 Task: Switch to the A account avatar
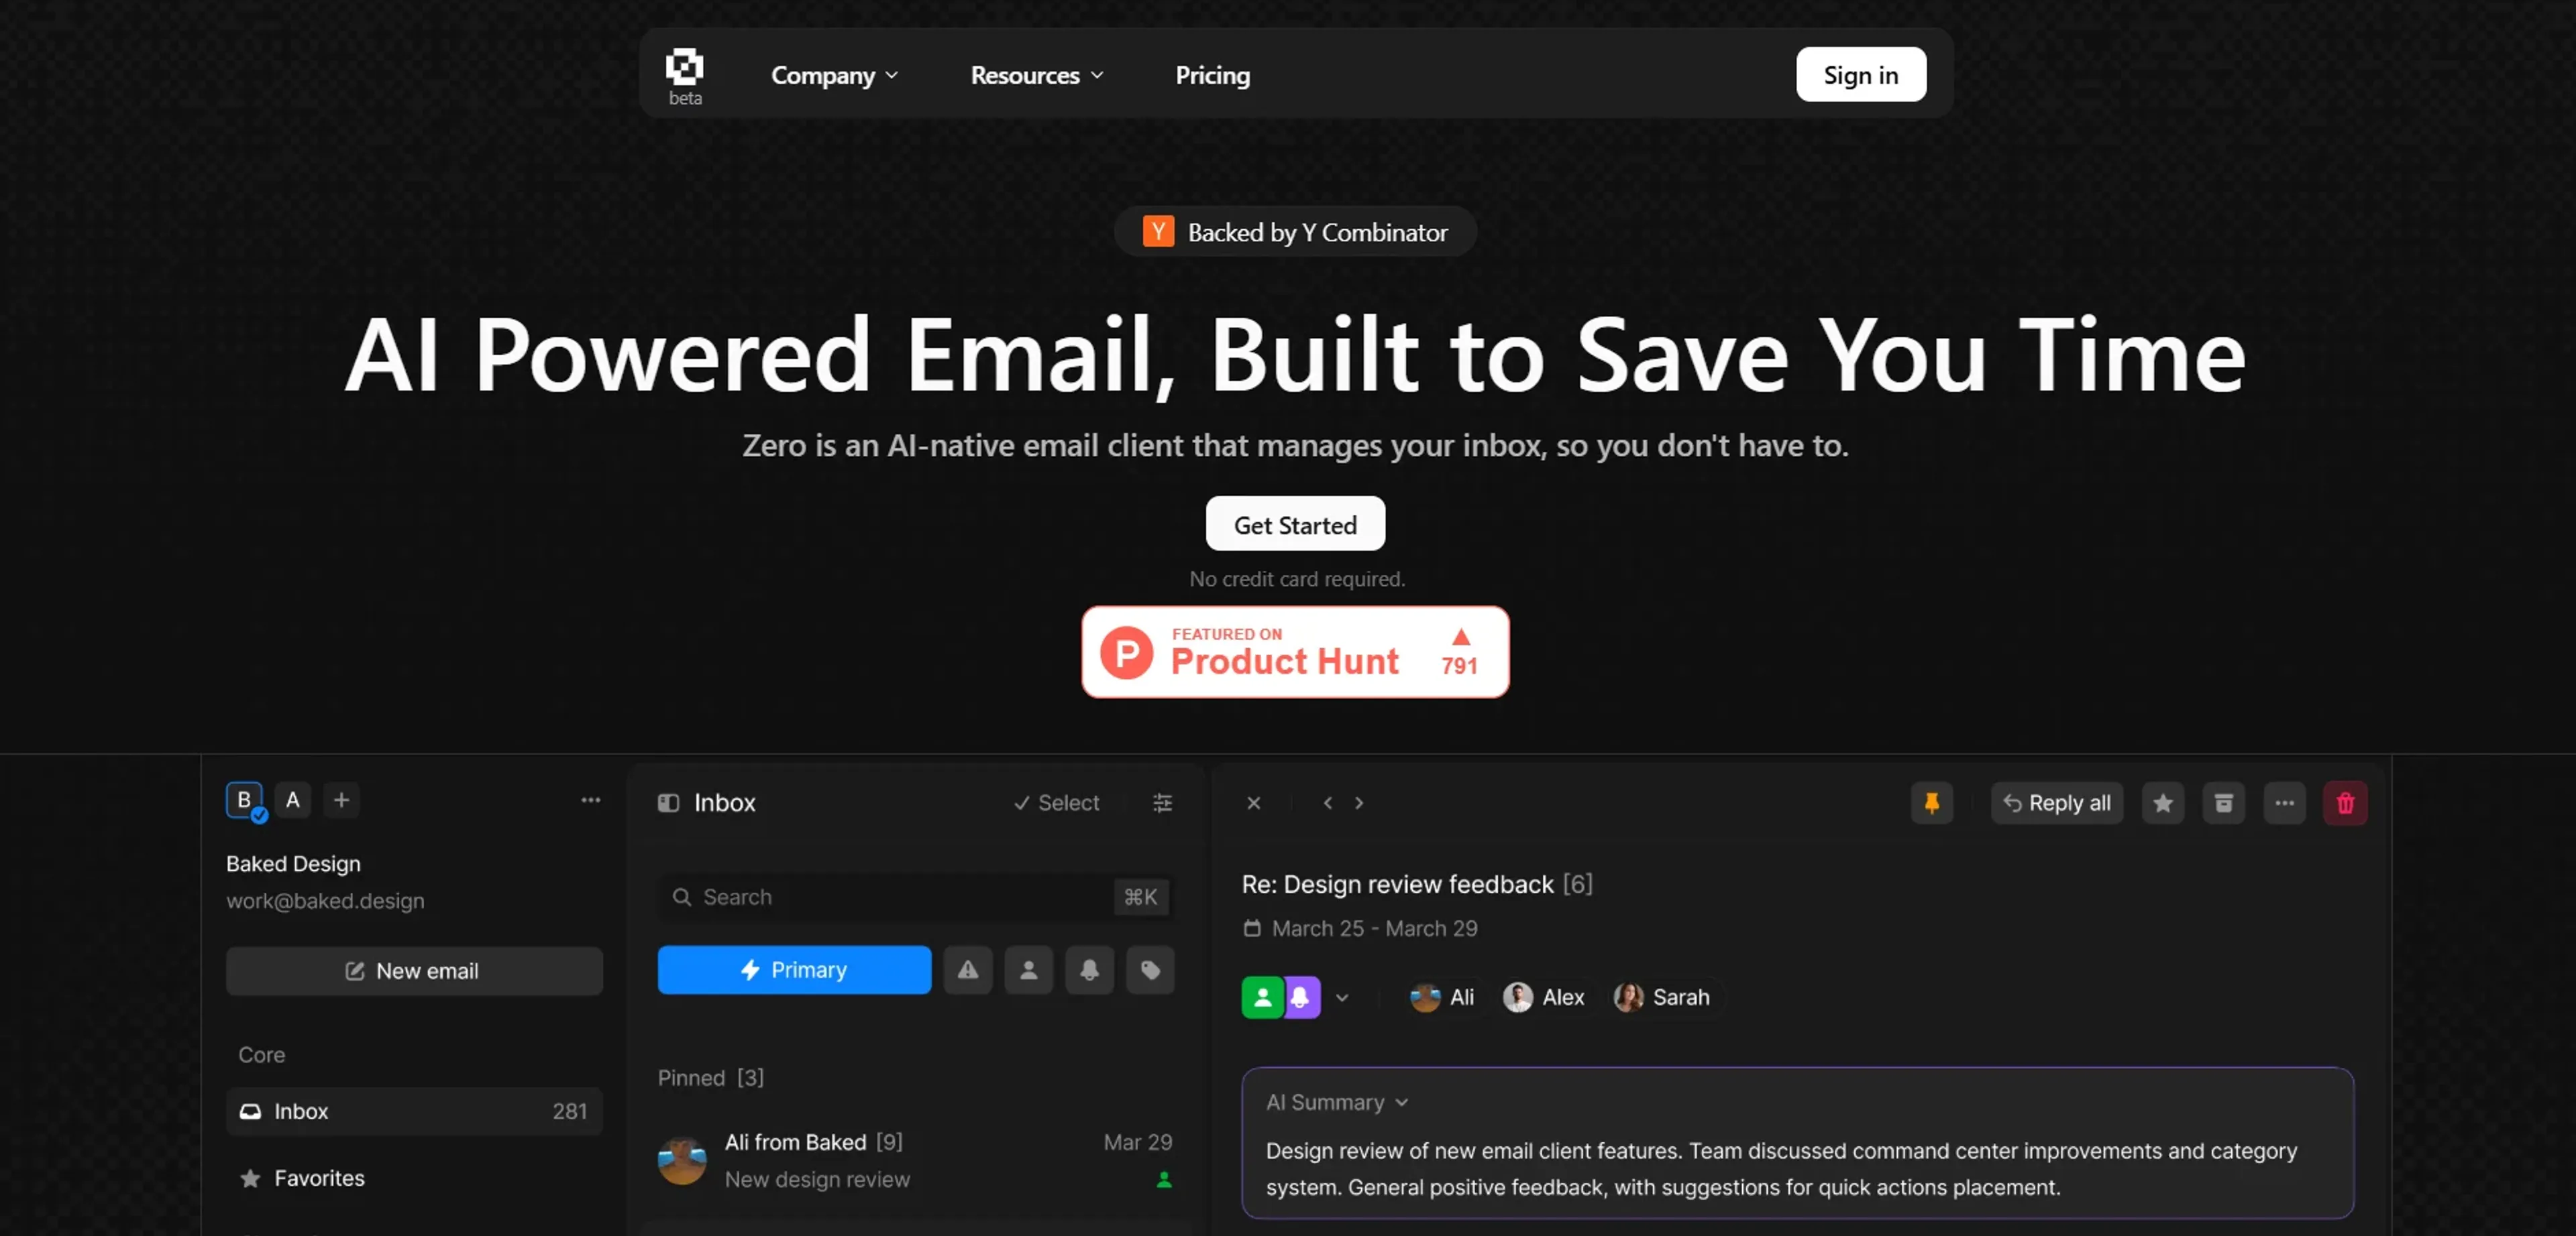293,800
